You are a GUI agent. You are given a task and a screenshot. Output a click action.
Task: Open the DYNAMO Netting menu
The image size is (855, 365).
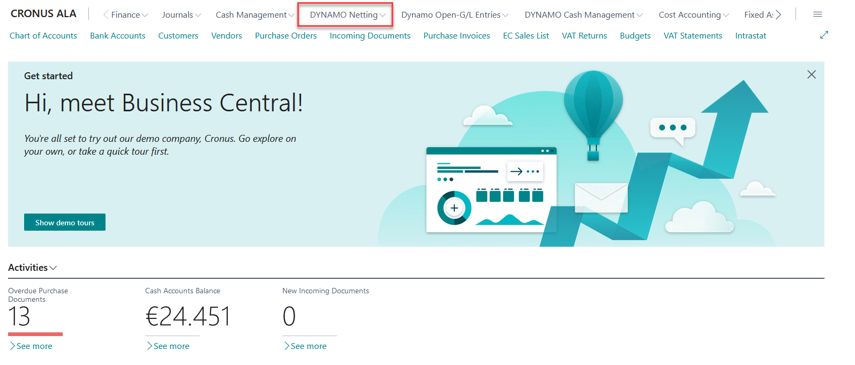[x=347, y=15]
